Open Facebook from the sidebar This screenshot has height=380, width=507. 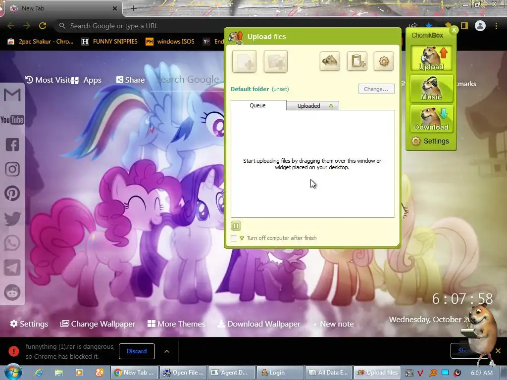point(12,144)
